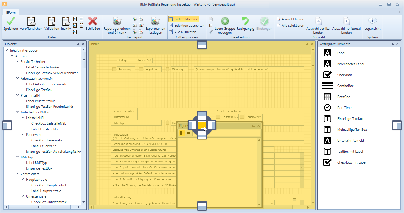The width and height of the screenshot is (404, 213).
Task: Click the Veröffentlichen clipboard cloud icon
Action: (31, 21)
